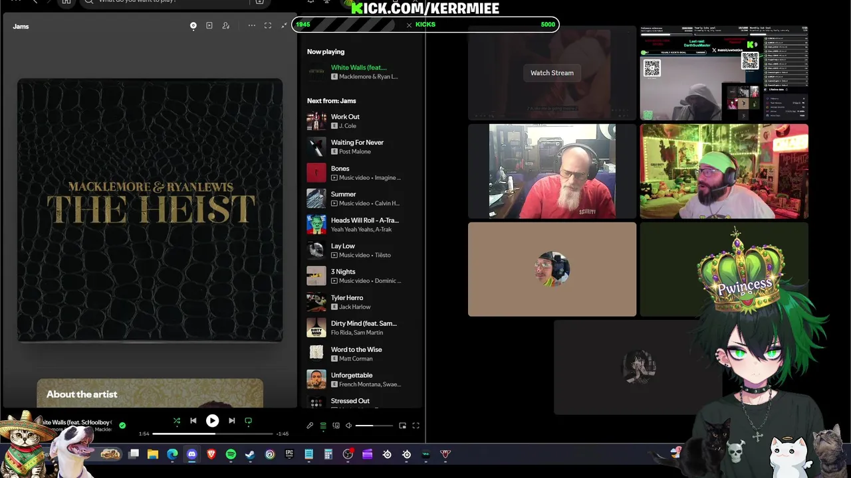Open the purple clapperboard taskbar app
The width and height of the screenshot is (851, 478).
367,454
